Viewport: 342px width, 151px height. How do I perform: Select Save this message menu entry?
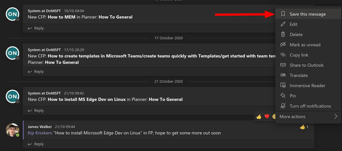(308, 14)
